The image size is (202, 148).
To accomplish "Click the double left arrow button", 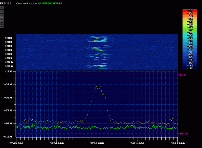I will (2, 11).
